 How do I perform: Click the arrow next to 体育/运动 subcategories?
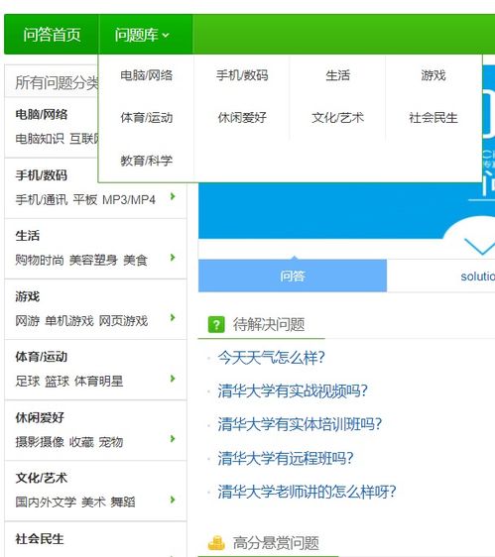click(x=173, y=379)
